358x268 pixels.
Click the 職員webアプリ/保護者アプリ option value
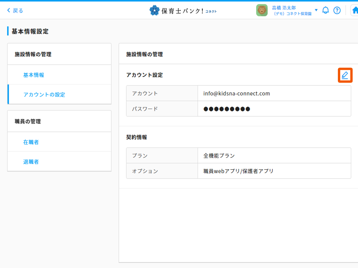(x=238, y=171)
